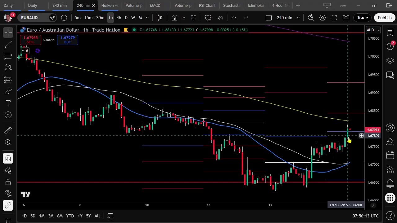Open chart settings hexagon icon

pos(323,18)
